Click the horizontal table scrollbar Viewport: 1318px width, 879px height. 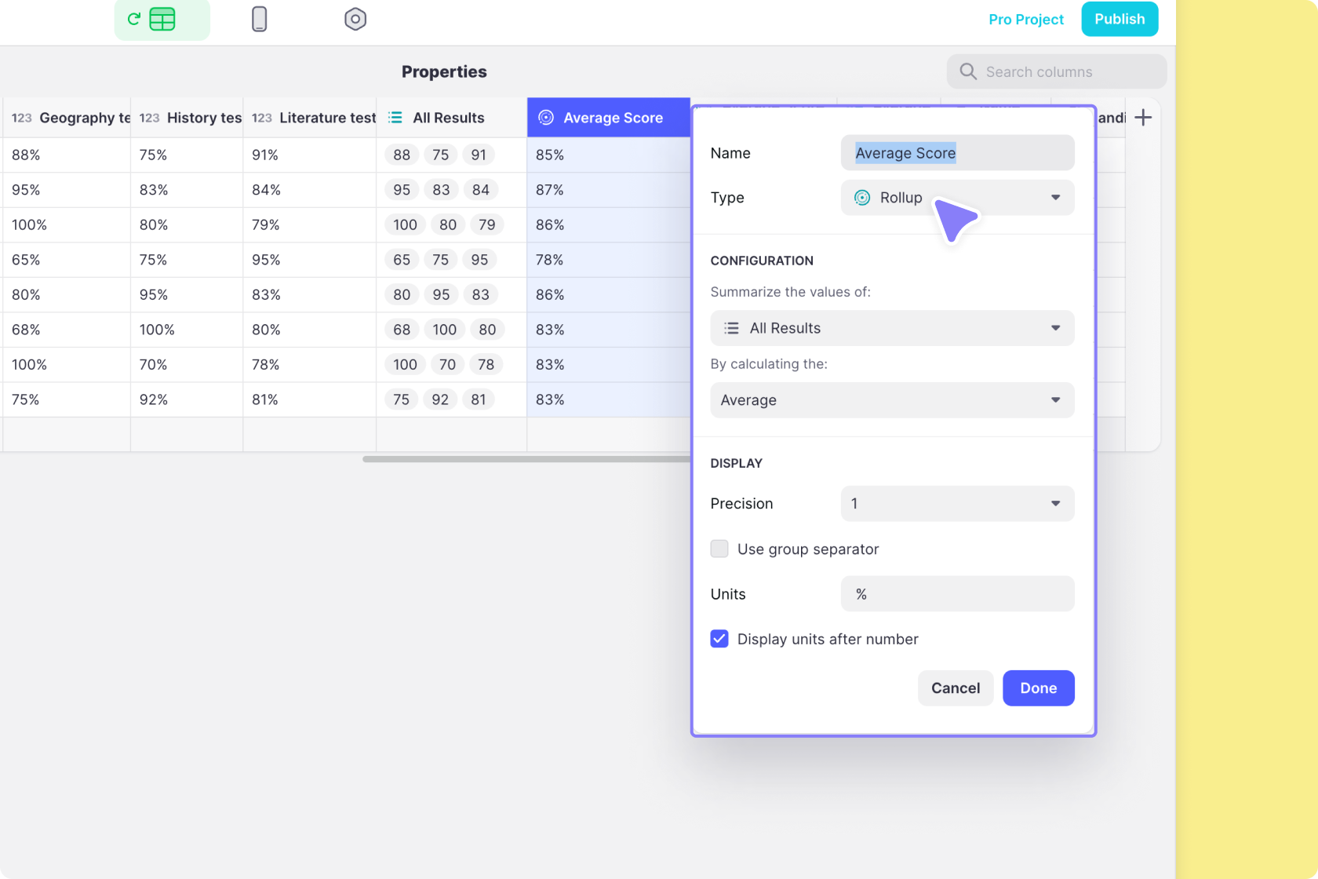pyautogui.click(x=526, y=459)
